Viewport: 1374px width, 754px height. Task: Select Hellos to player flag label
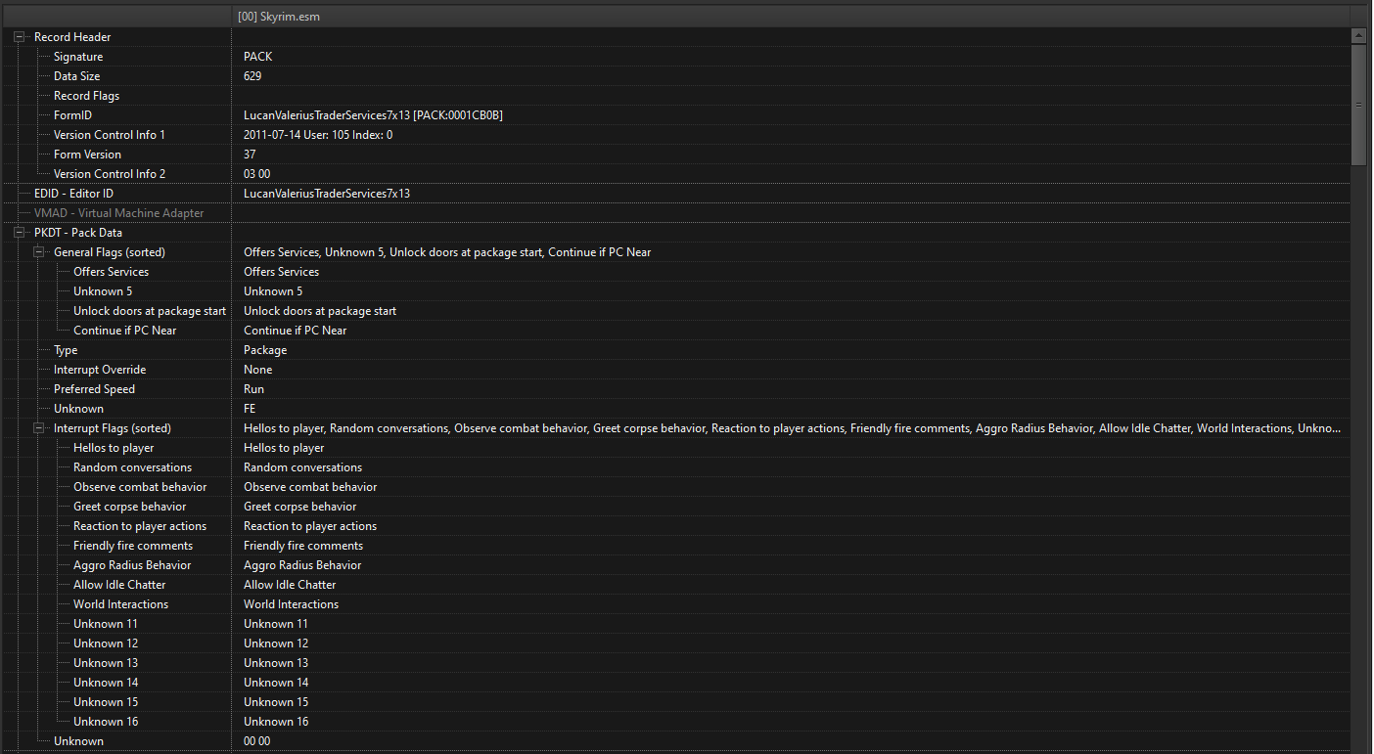click(114, 448)
